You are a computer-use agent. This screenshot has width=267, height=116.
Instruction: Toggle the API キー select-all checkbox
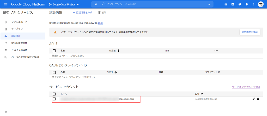(54, 51)
